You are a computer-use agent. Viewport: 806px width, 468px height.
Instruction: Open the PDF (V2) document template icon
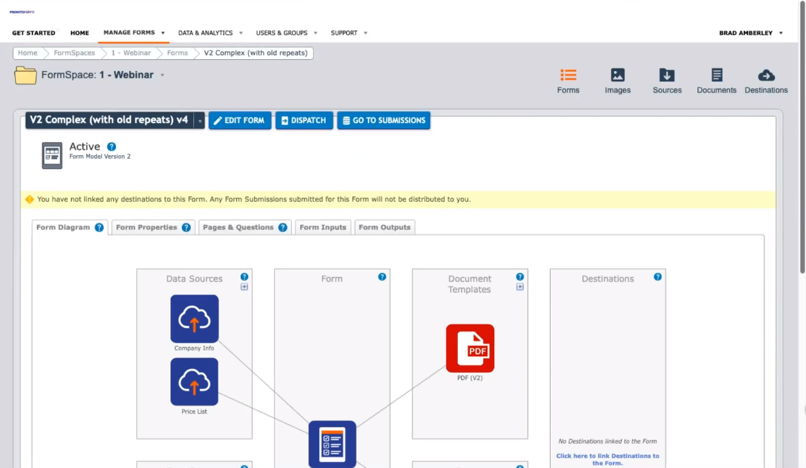pos(470,348)
